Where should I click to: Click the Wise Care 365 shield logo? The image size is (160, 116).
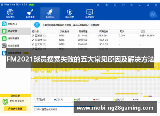pyautogui.click(x=2, y=5)
